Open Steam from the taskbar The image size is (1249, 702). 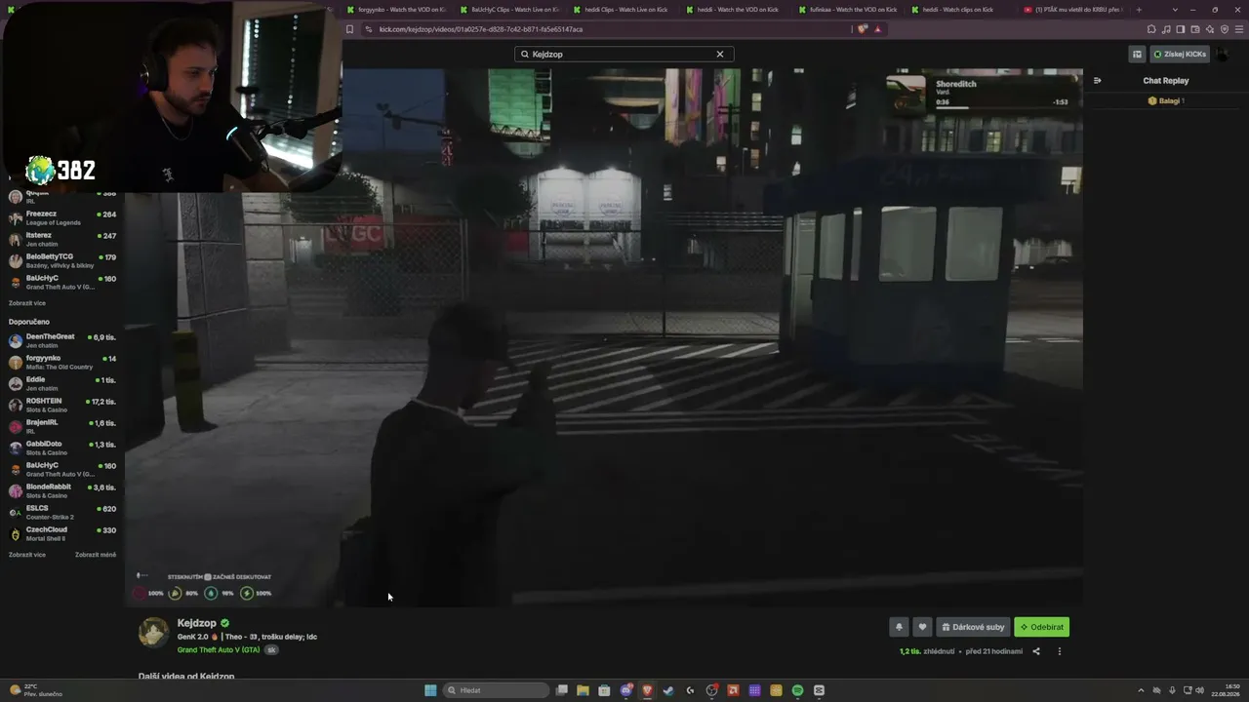point(668,690)
